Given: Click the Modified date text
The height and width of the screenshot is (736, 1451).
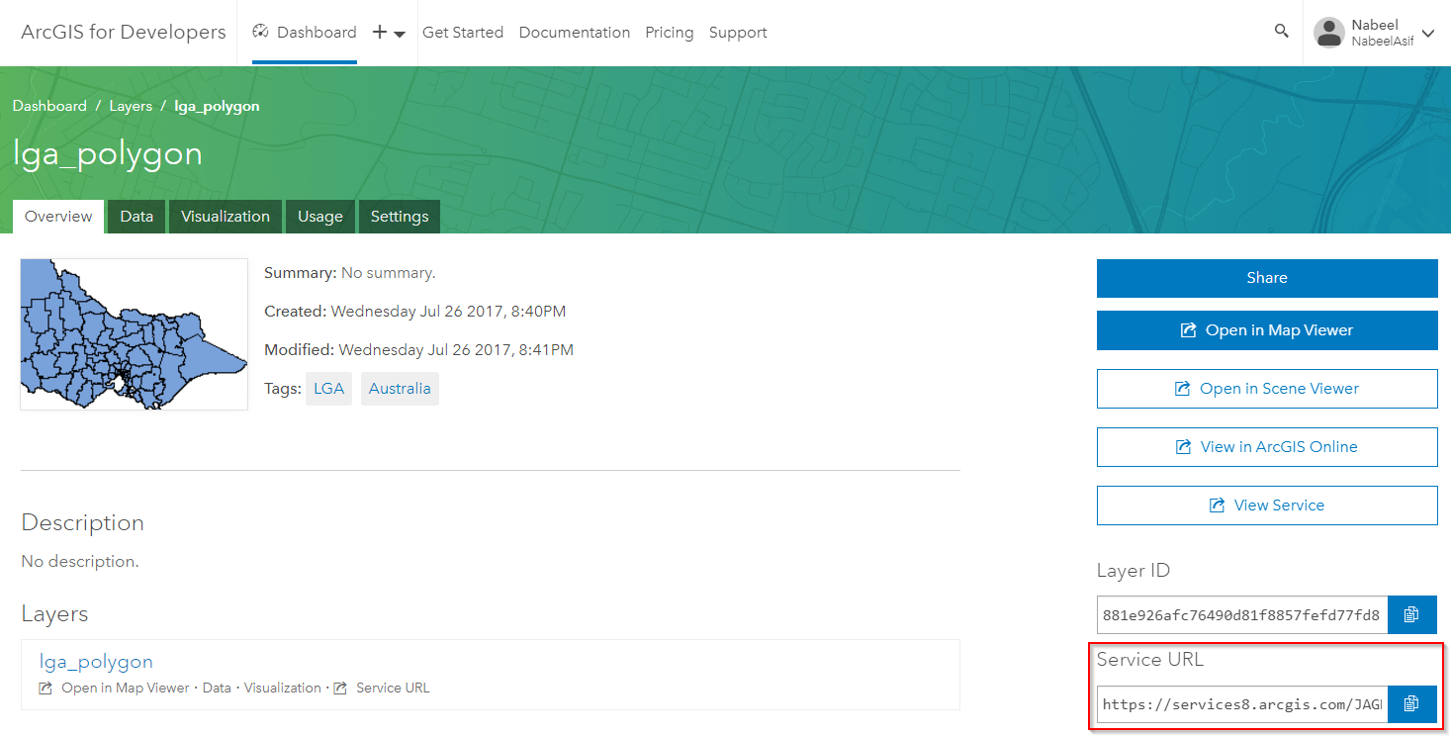Looking at the screenshot, I should click(x=418, y=350).
